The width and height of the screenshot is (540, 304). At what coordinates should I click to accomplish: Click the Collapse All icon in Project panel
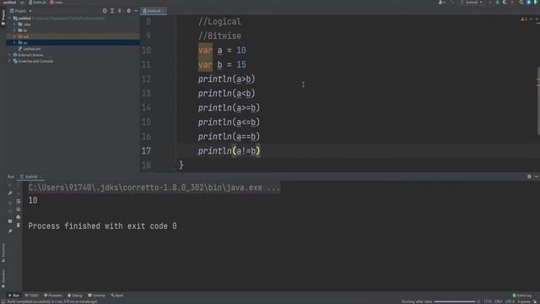click(x=120, y=11)
